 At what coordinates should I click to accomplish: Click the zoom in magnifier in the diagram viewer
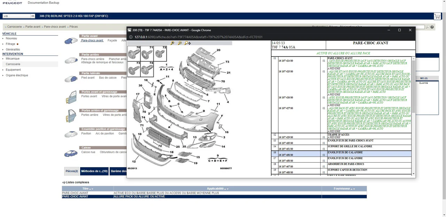click(x=172, y=43)
